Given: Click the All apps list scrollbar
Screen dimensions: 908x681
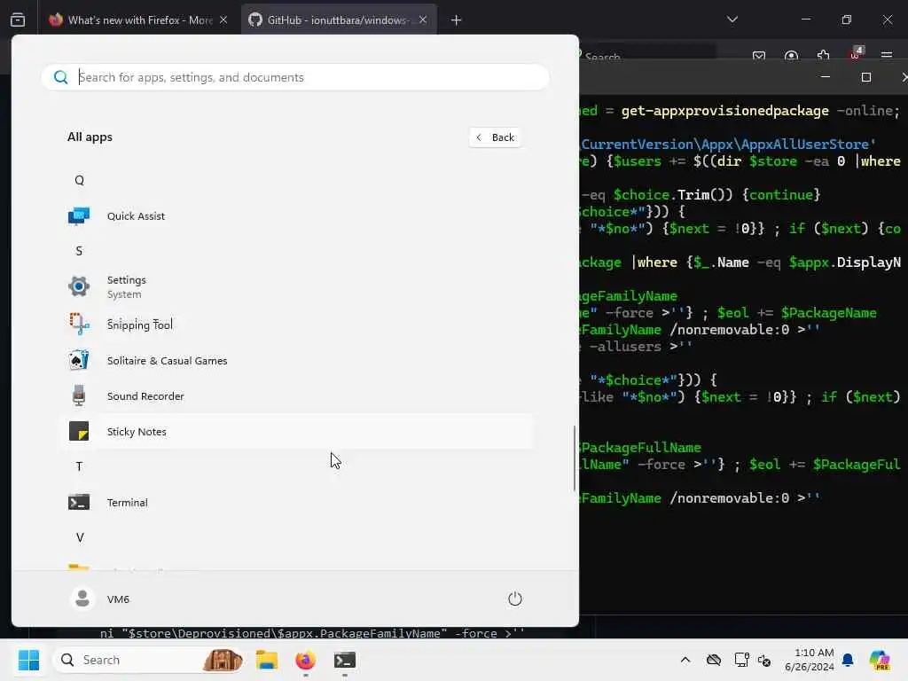Looking at the screenshot, I should tap(575, 458).
